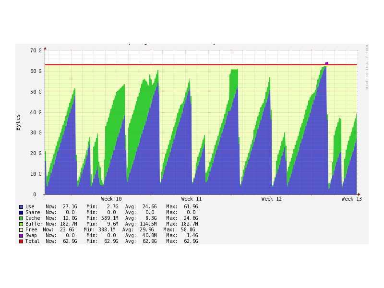Click the 70 G Y-axis label
Image resolution: width=384 pixels, height=288 pixels.
coord(36,50)
